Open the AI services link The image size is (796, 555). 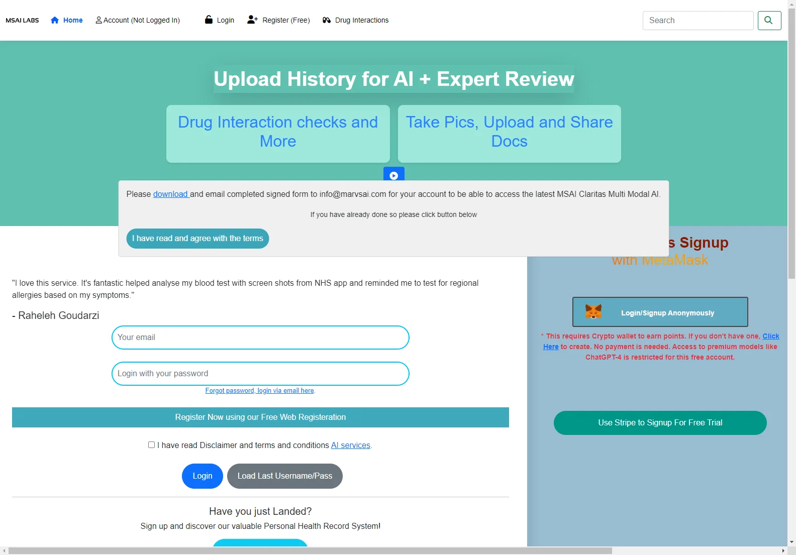(x=350, y=445)
